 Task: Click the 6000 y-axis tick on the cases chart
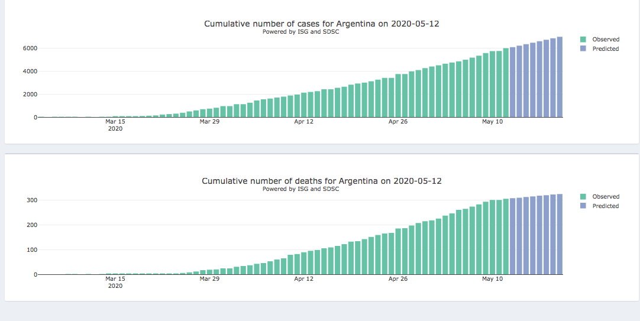pyautogui.click(x=24, y=48)
